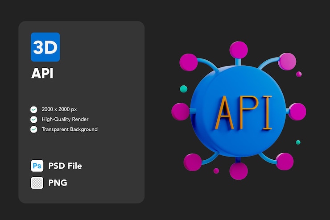Viewport: 330px width, 220px height.
Task: Click the 'Transparent Background' text
Action: (70, 129)
